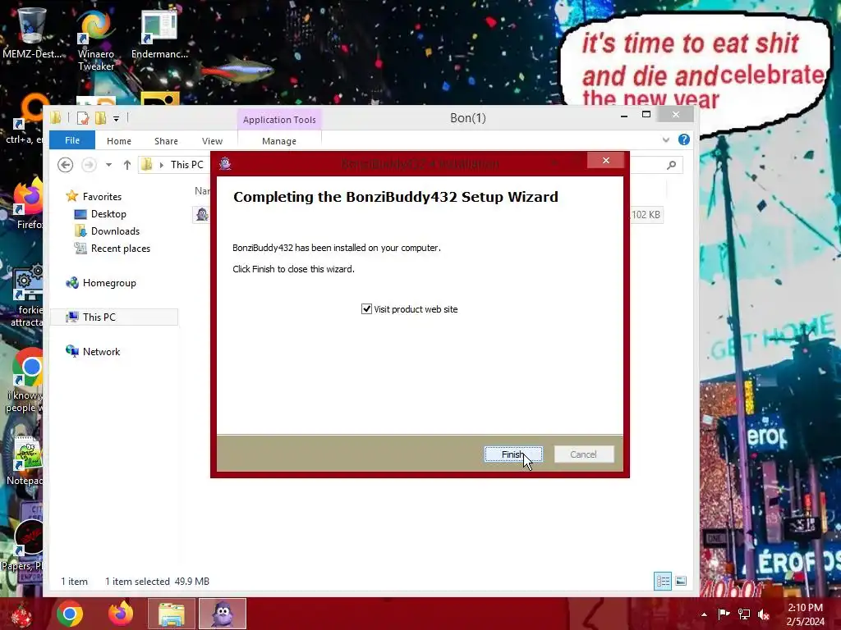Viewport: 841px width, 630px height.
Task: Click the BonziBuddy installer taskbar button
Action: coord(223,614)
